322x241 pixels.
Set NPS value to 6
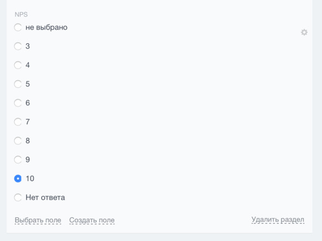(18, 103)
